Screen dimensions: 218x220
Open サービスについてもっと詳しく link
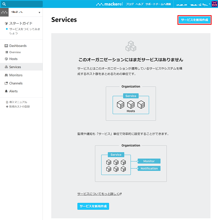(x=99, y=194)
